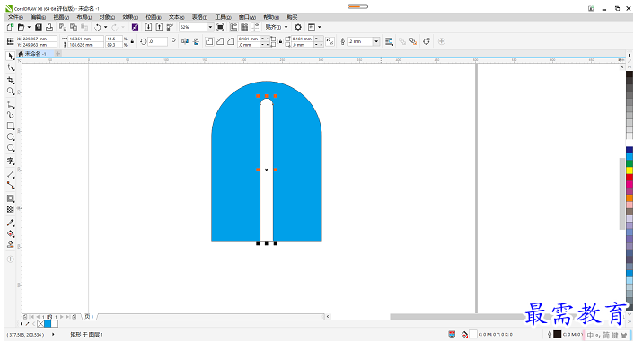Viewport: 634px width, 342px height.
Task: Toggle show rulers layout button
Action: 233,27
